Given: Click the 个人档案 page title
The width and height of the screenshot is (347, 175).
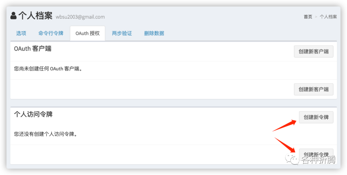Looking at the screenshot, I should tap(35, 16).
